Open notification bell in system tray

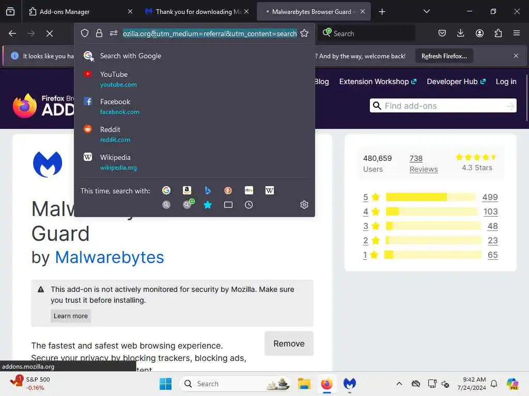click(494, 384)
